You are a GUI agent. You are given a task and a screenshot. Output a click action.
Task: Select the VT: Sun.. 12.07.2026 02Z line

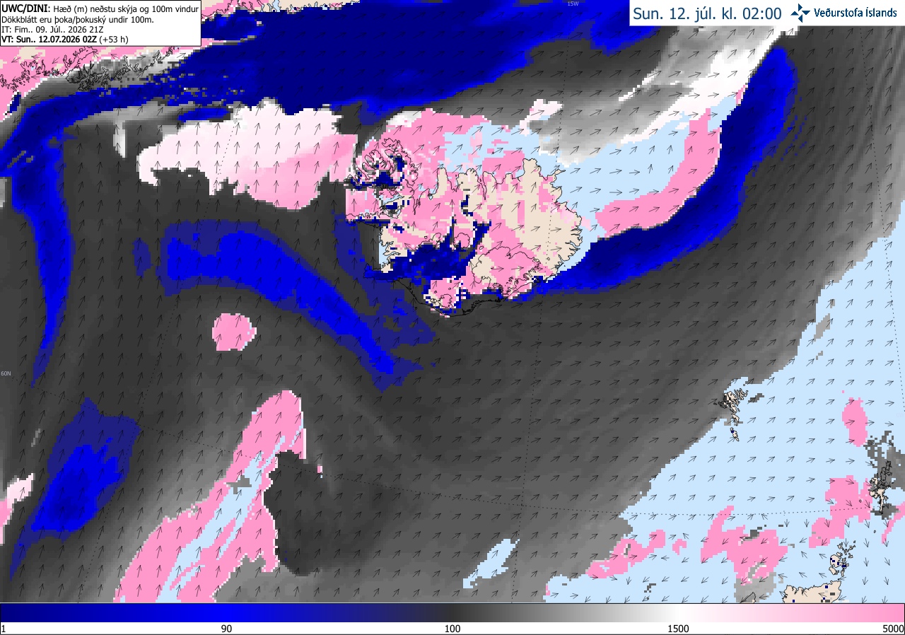pos(64,40)
